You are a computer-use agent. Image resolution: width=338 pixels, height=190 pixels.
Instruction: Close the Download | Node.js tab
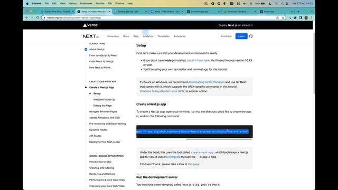click(x=256, y=12)
